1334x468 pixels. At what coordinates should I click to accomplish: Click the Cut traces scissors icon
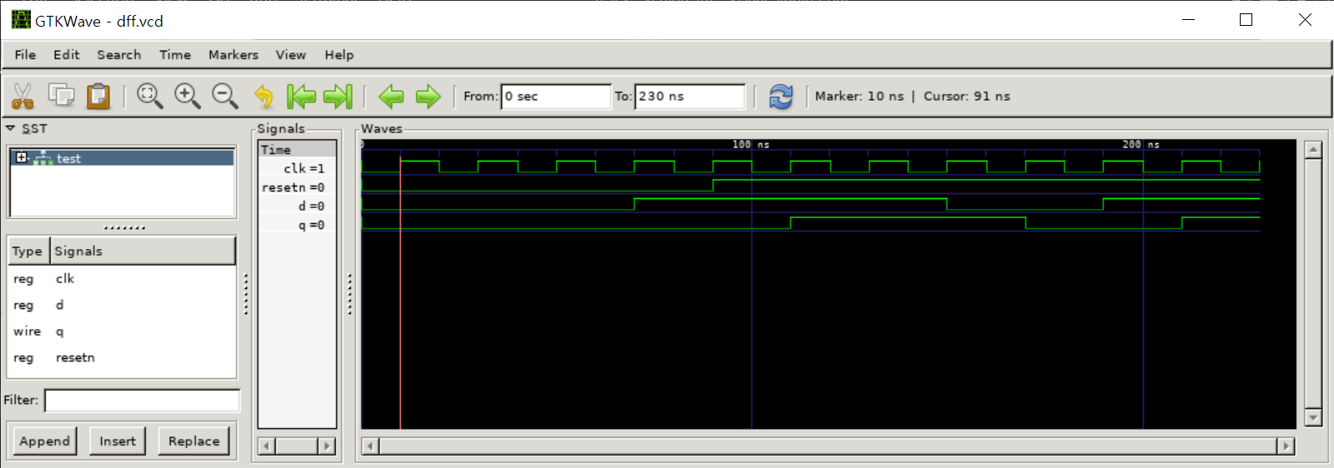[23, 97]
